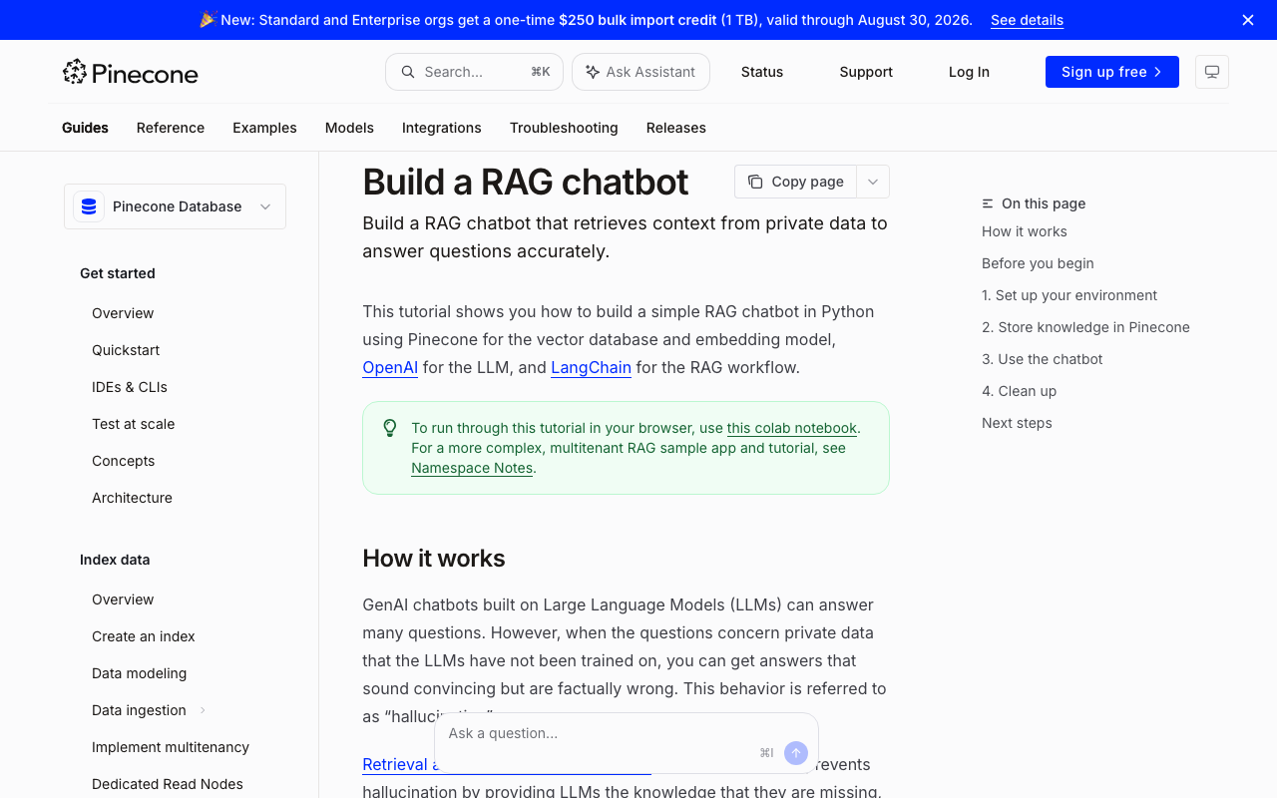1277x798 pixels.
Task: Click the copy icon in Copy page
Action: [755, 182]
